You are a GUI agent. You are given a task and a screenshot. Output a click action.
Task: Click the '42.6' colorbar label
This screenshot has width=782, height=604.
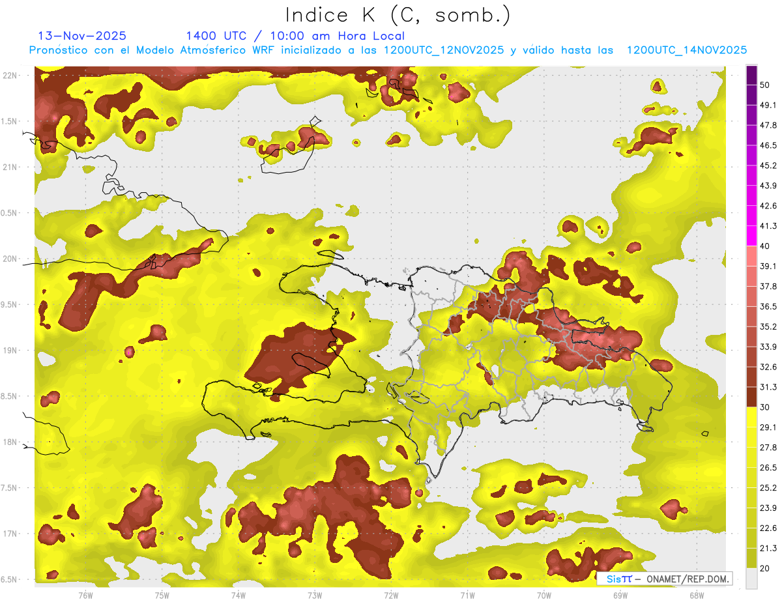[x=768, y=206]
